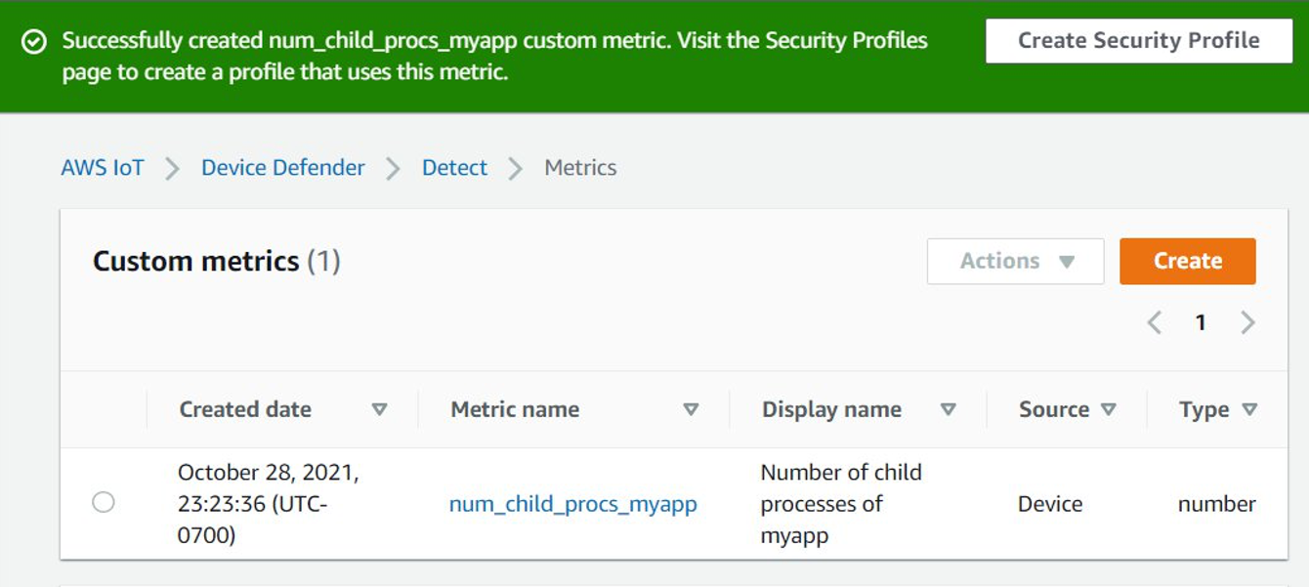Click the green success checkmark icon
The width and height of the screenshot is (1310, 588).
[x=34, y=42]
